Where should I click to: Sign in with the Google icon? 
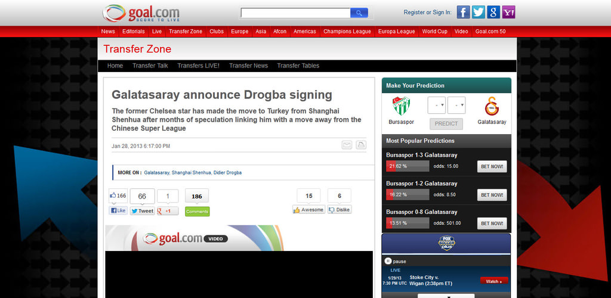pos(493,12)
